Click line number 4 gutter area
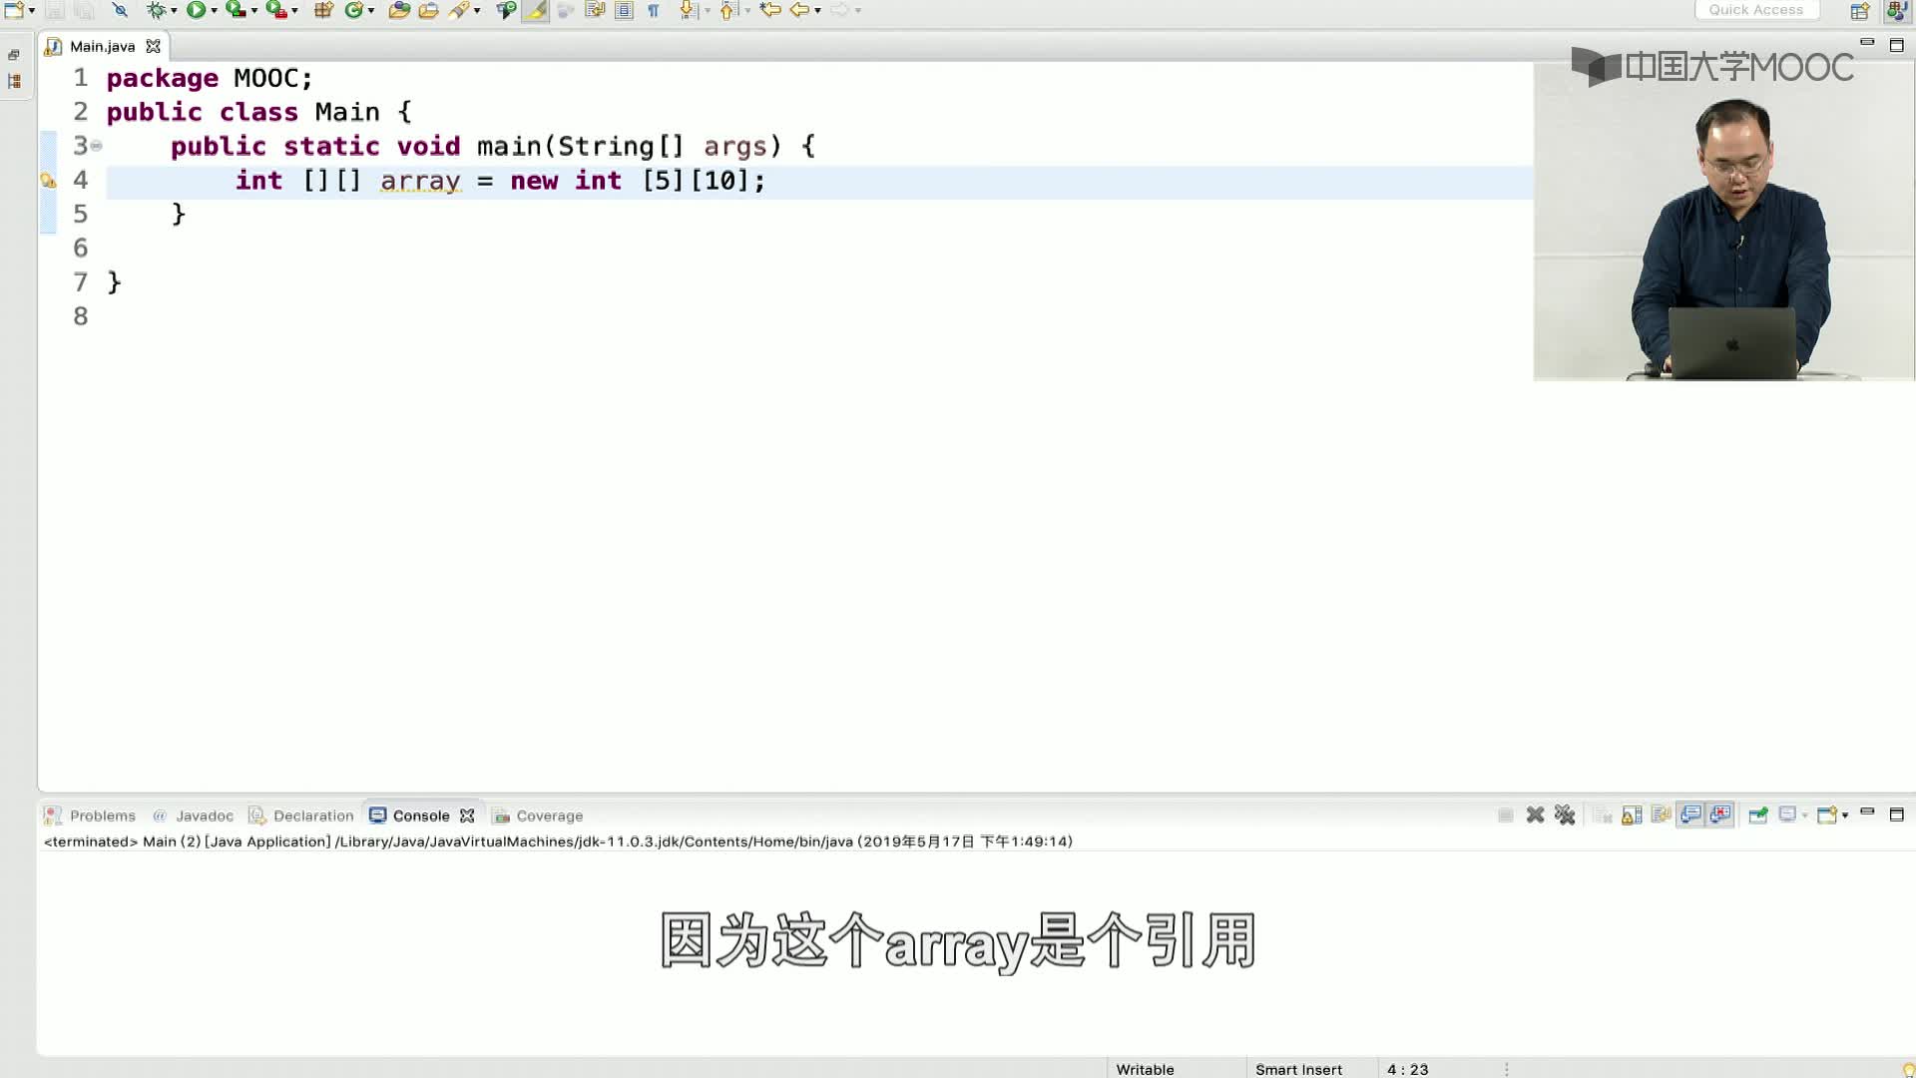The width and height of the screenshot is (1916, 1078). click(82, 181)
